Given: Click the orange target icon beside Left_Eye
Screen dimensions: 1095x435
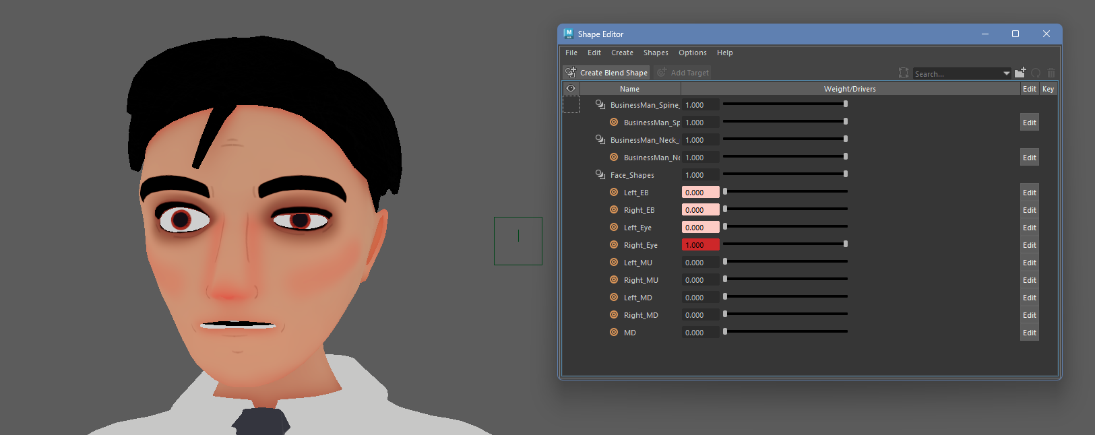Looking at the screenshot, I should (x=614, y=227).
